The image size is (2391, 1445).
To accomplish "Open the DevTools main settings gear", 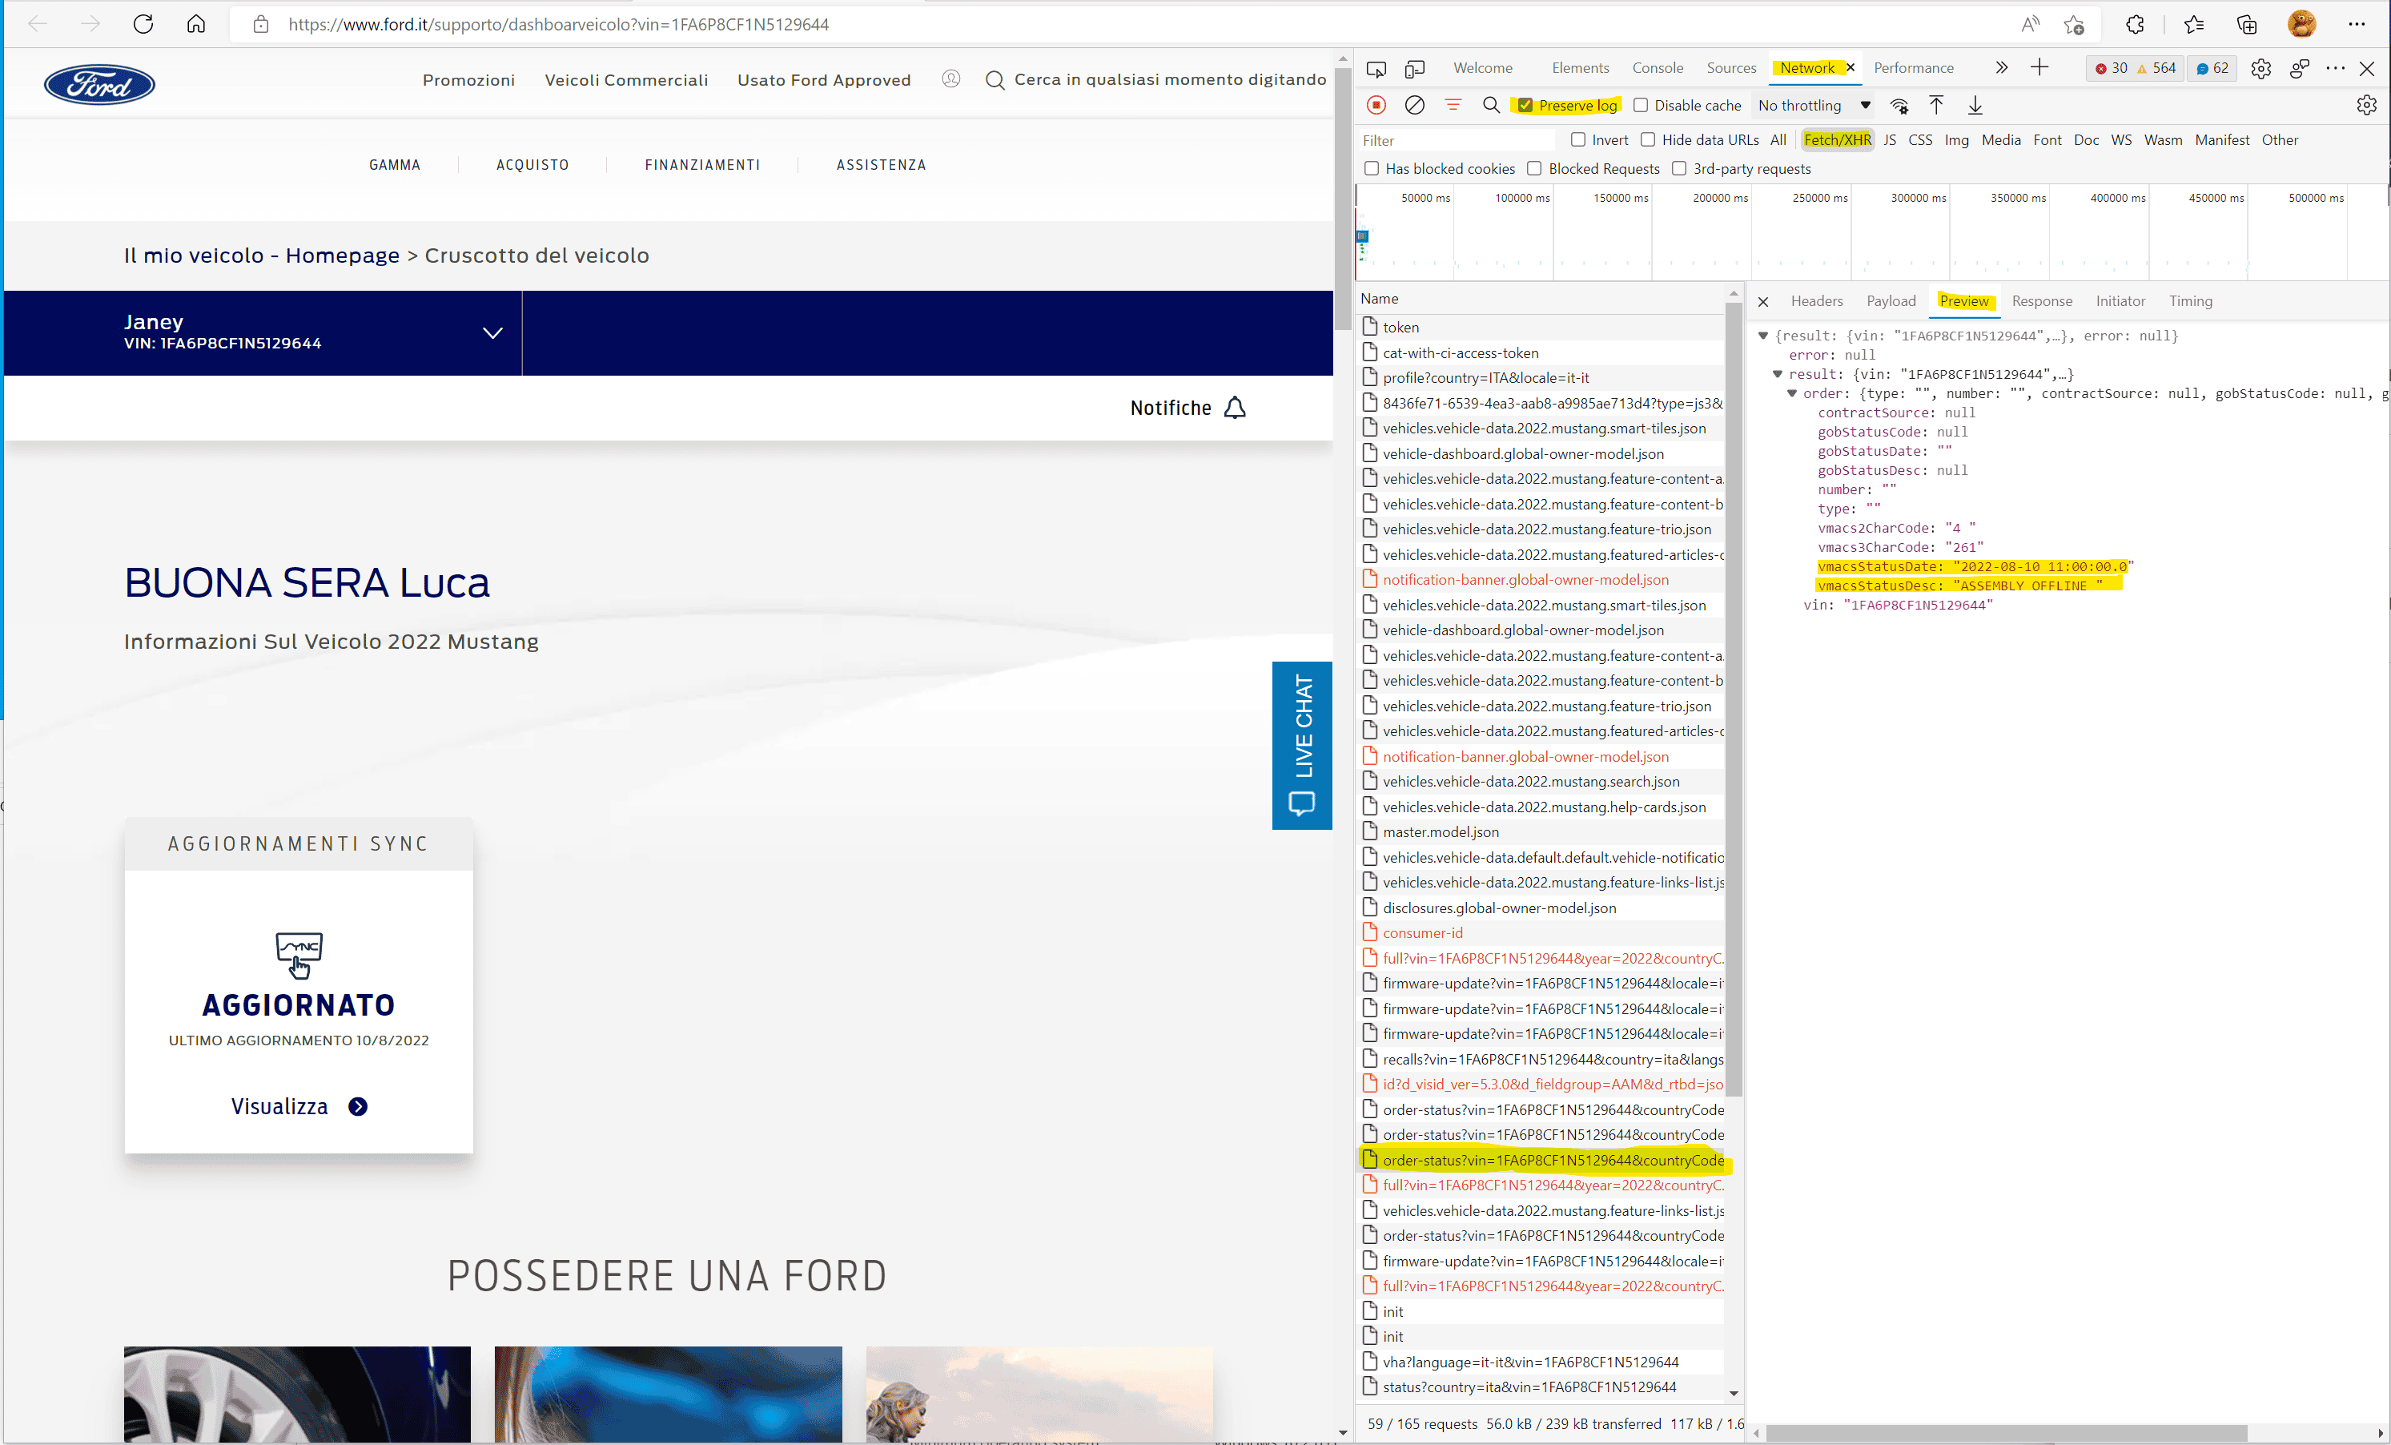I will pyautogui.click(x=2261, y=68).
